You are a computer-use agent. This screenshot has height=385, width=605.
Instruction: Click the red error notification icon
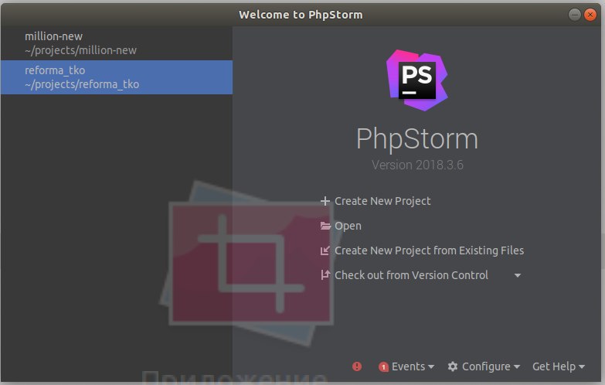[357, 366]
